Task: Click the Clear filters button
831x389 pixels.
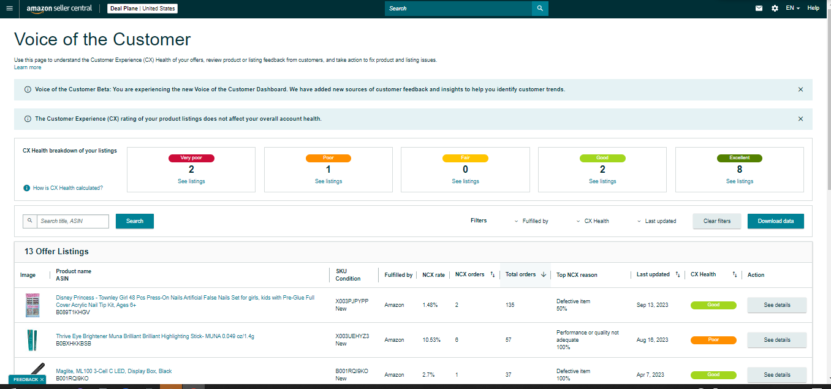Action: (x=717, y=221)
